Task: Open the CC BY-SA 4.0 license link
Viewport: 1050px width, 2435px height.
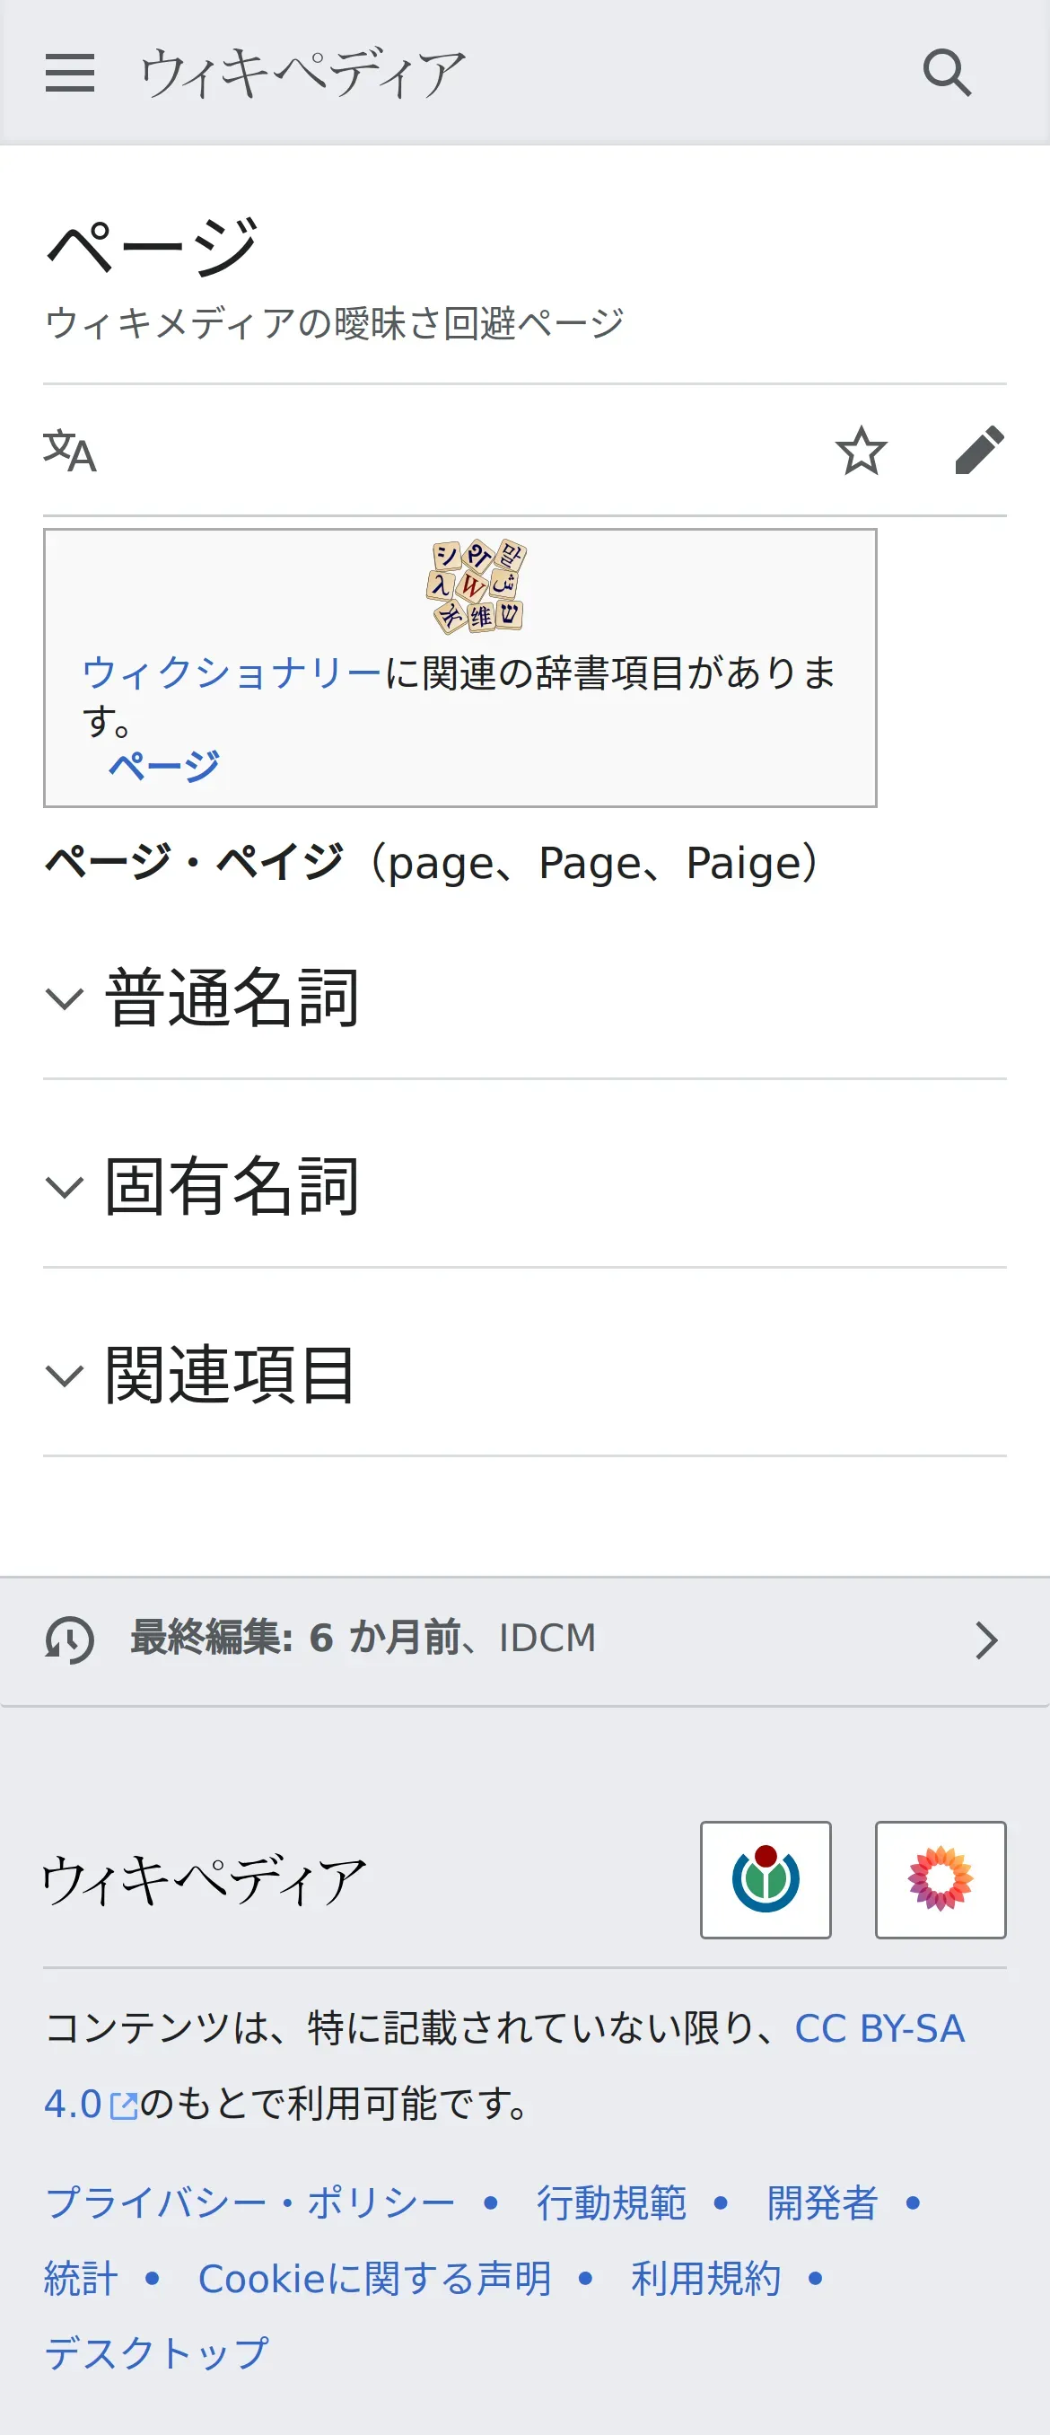Action: click(879, 2028)
